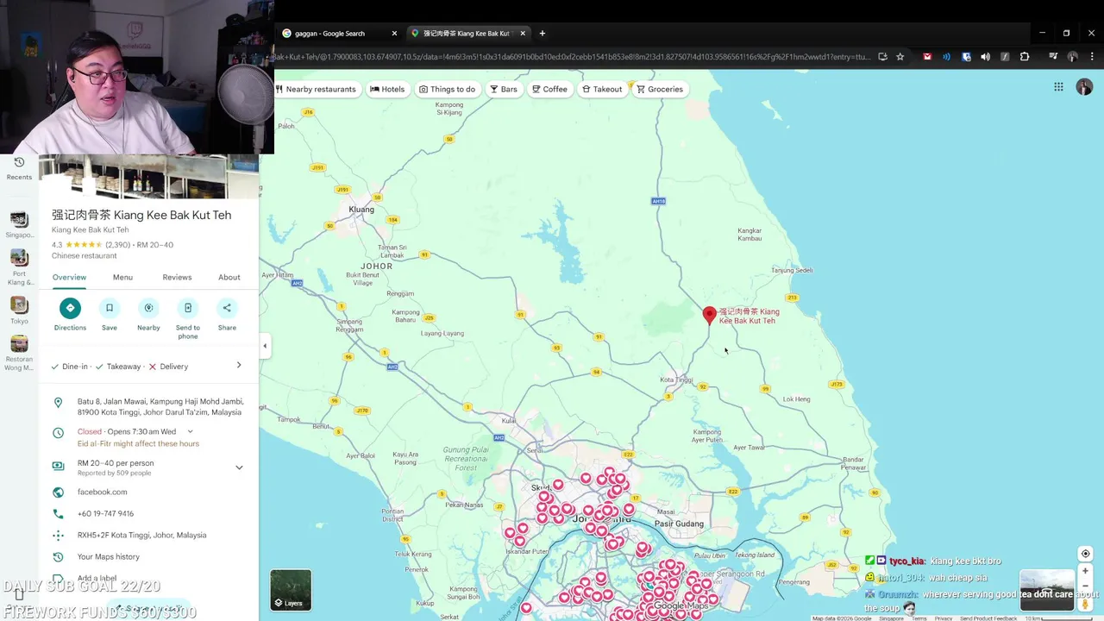This screenshot has height=621, width=1104.
Task: Open the speaker volume extension icon
Action: (985, 57)
